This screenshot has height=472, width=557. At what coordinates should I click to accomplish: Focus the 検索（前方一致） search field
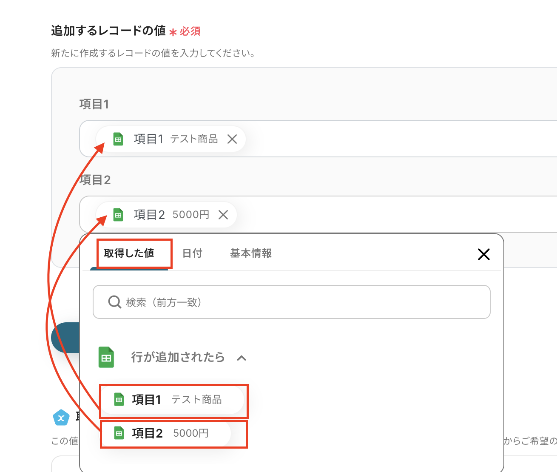coord(298,302)
